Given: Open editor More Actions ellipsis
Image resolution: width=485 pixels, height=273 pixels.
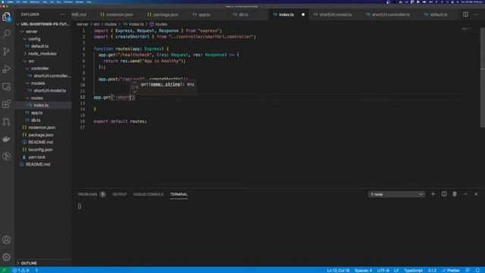Looking at the screenshot, I should click(477, 14).
